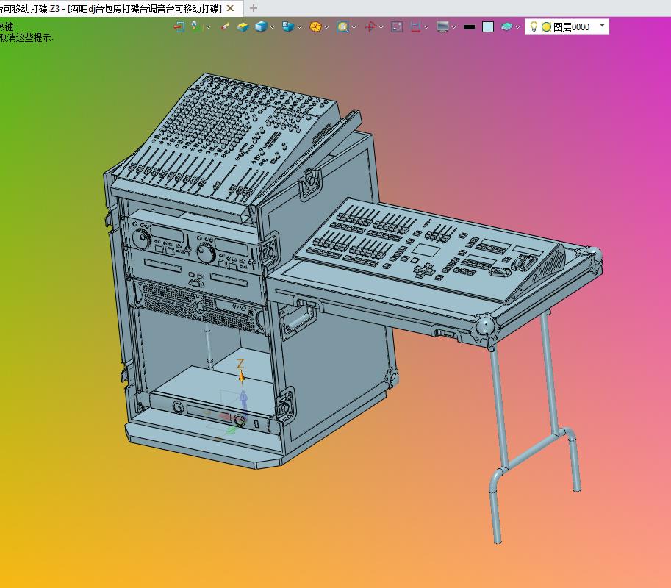The height and width of the screenshot is (588, 671).
Task: Click the light blue color swatch
Action: 488,26
